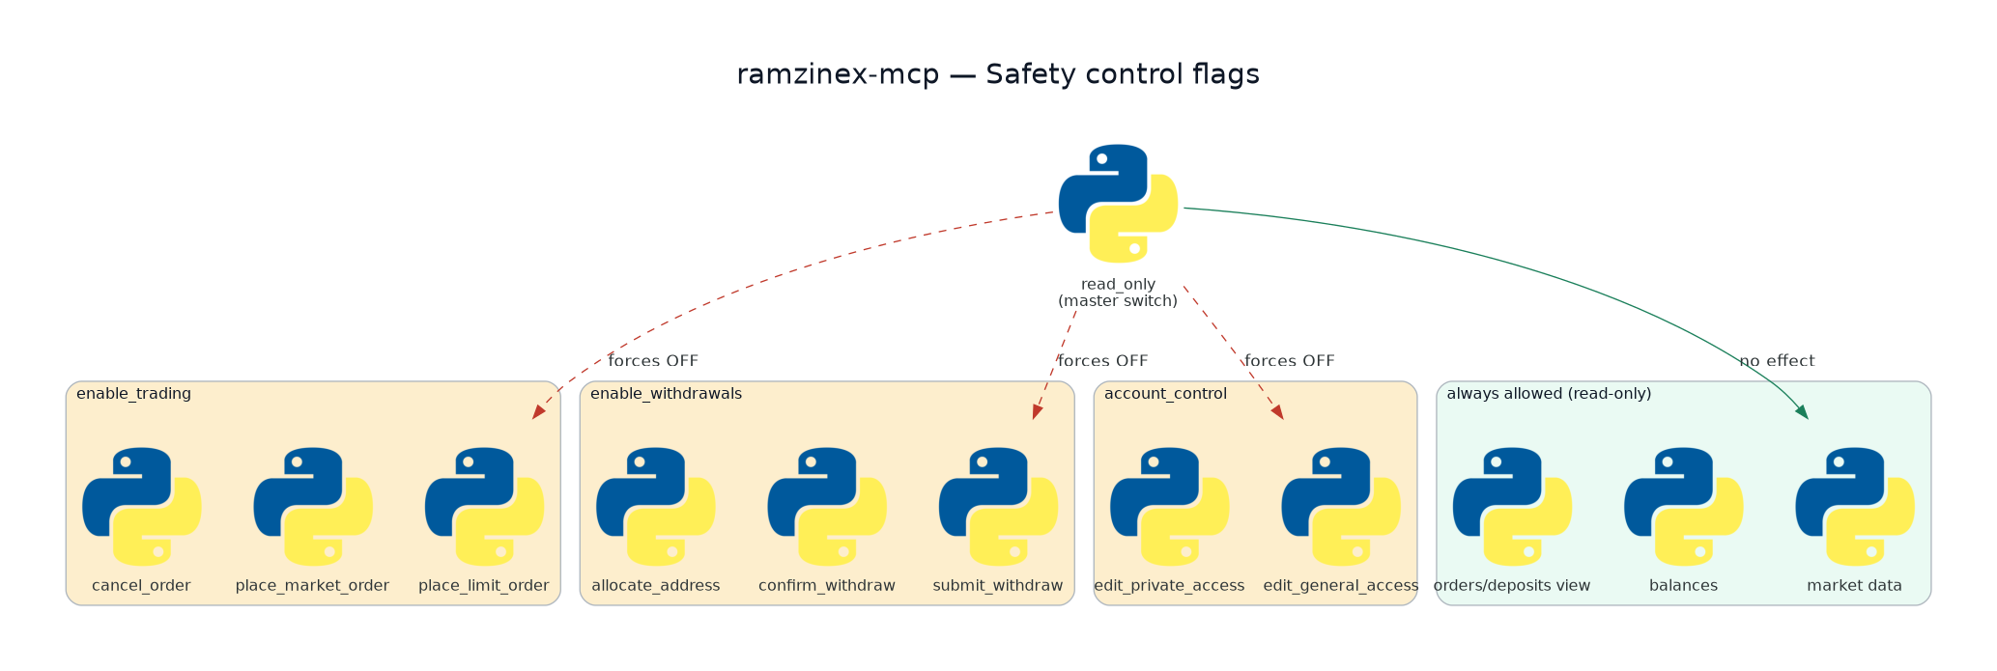Click the submit_withdraw Python icon

pyautogui.click(x=998, y=507)
